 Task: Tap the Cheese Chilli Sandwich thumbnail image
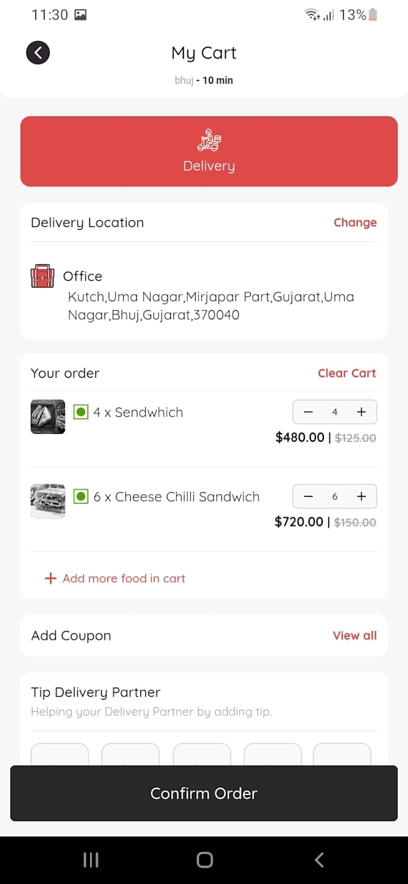pyautogui.click(x=47, y=501)
